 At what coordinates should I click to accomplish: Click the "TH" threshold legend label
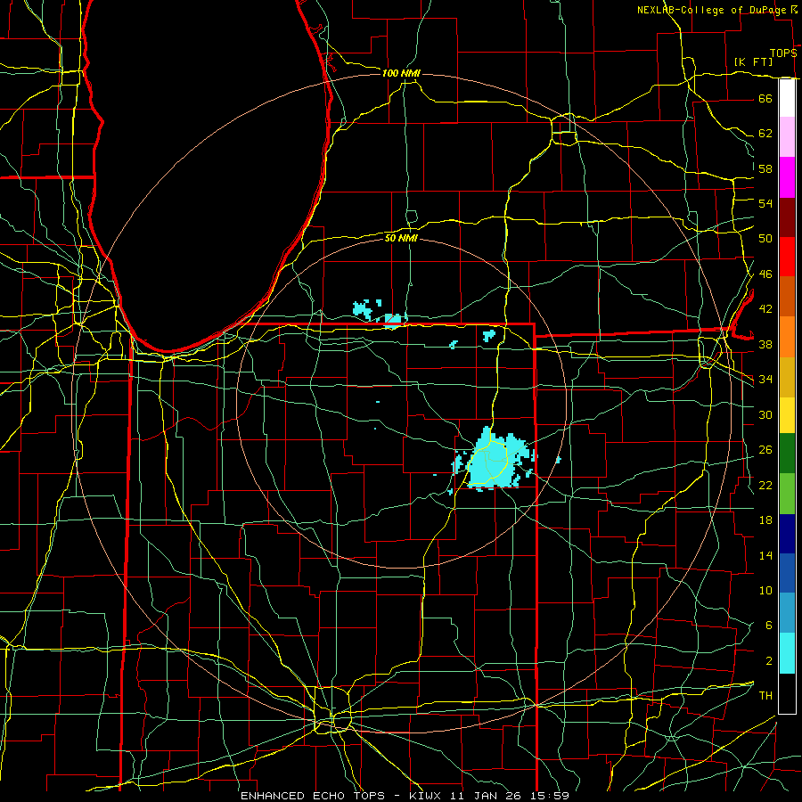point(765,696)
